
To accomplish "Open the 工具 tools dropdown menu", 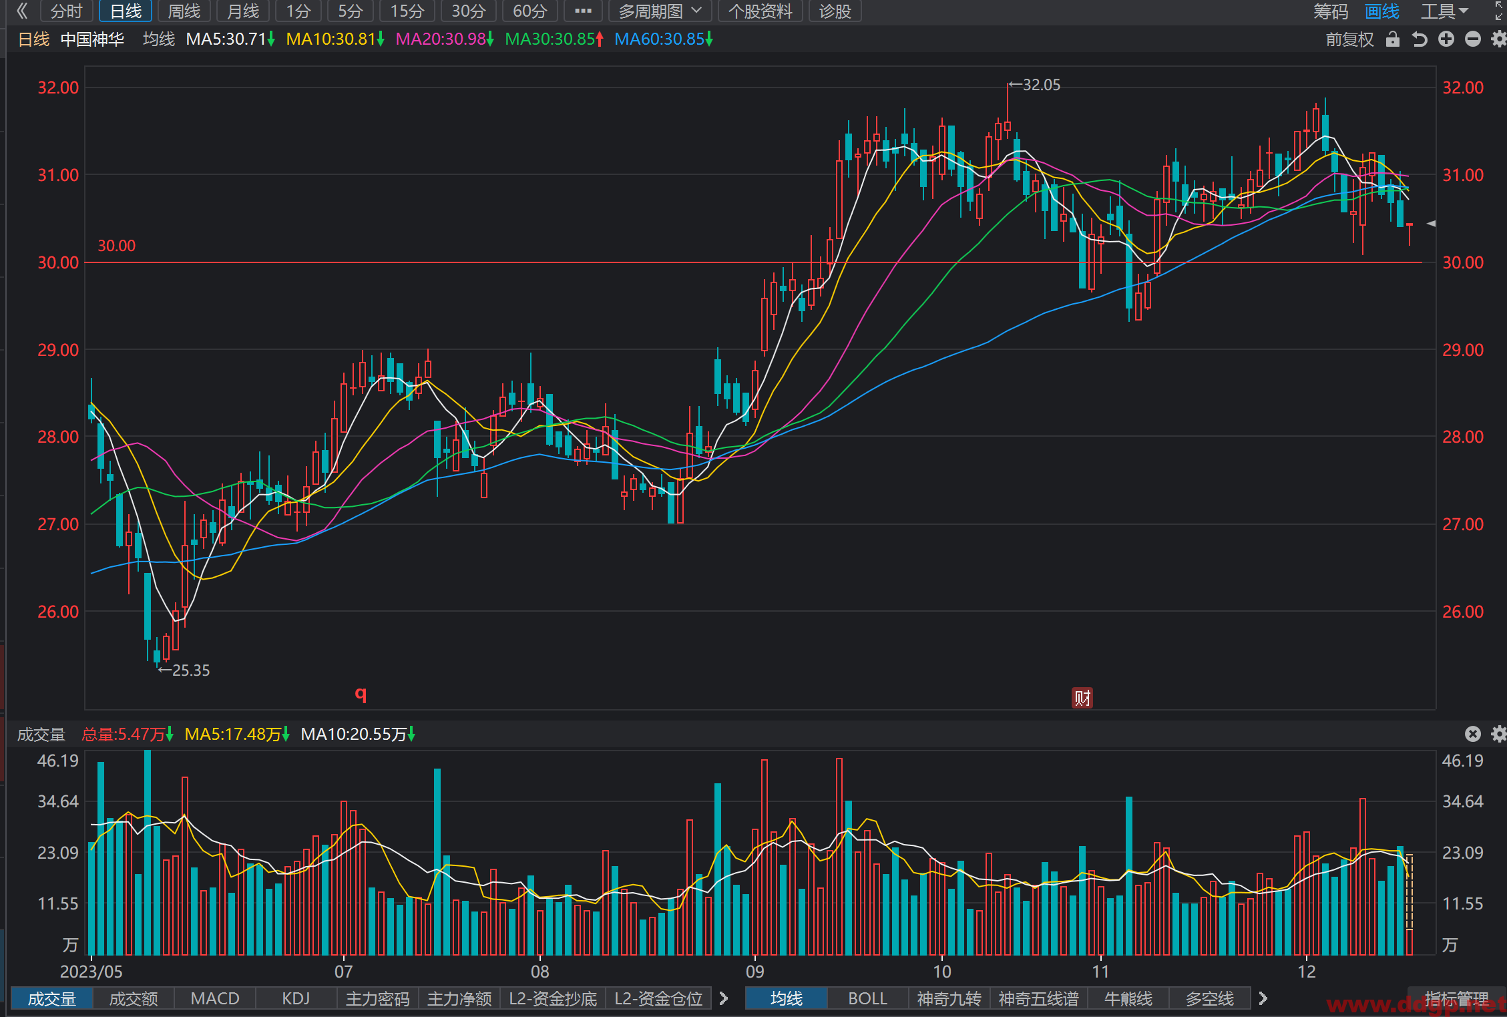I will tap(1444, 11).
